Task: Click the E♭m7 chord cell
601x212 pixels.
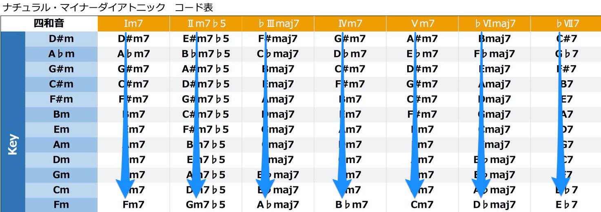Action: pyautogui.click(x=422, y=54)
